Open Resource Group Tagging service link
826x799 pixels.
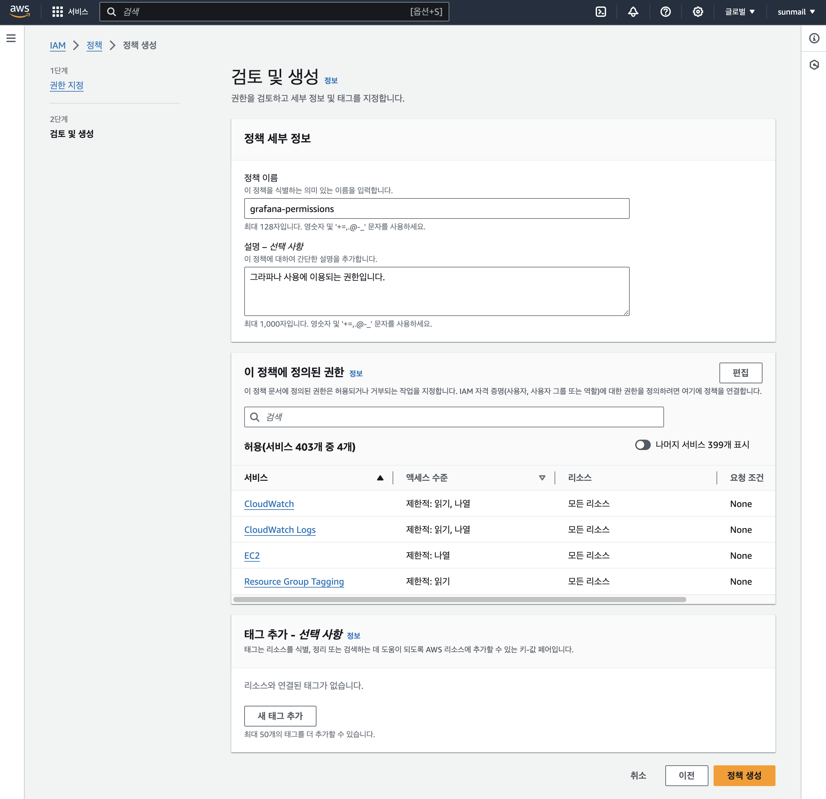point(294,581)
